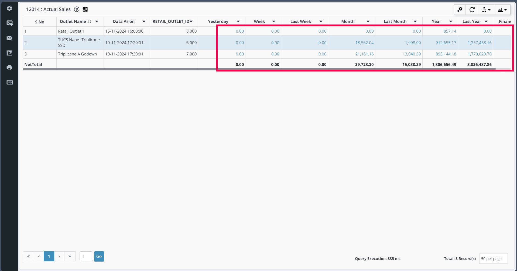
Task: Click the share/forward icon in sidebar
Action: click(x=9, y=23)
